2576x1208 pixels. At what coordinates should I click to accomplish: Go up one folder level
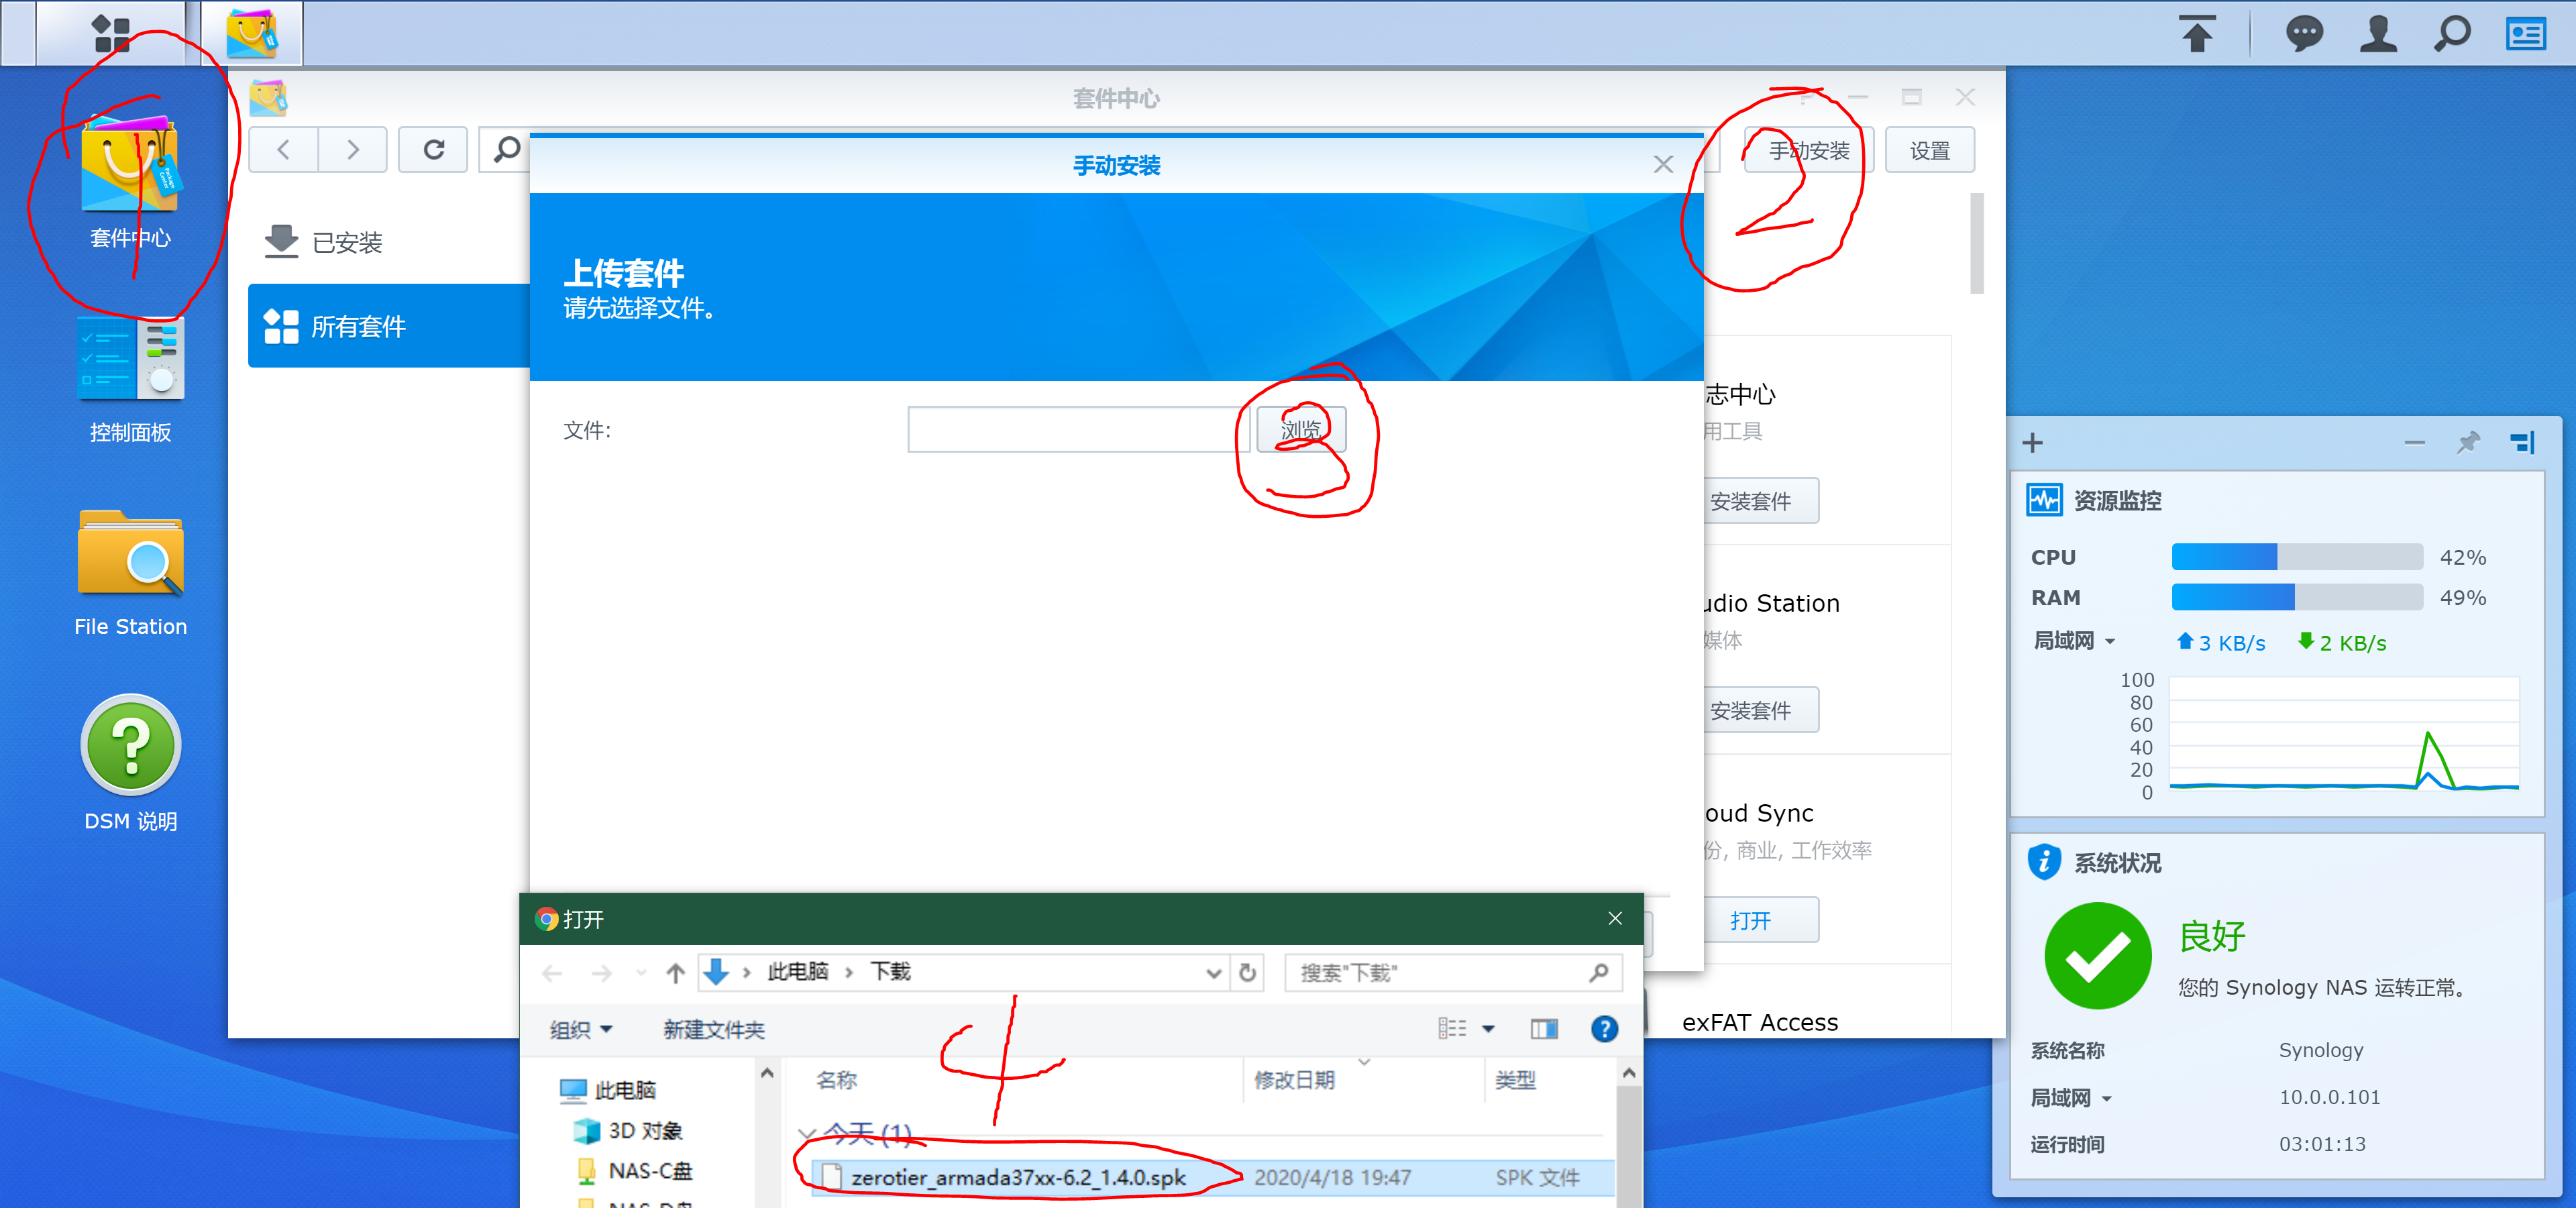pyautogui.click(x=675, y=972)
